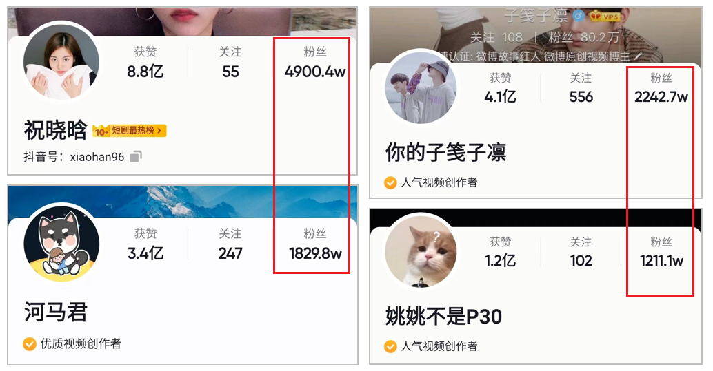713x371 pixels.
Task: Click the male gender icon beside 子笺子凛
Action: pyautogui.click(x=579, y=17)
